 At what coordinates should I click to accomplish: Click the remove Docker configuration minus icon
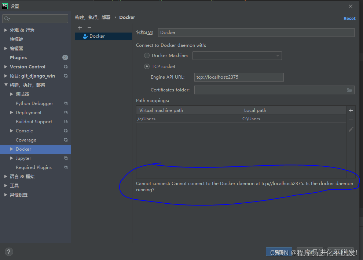pyautogui.click(x=89, y=28)
